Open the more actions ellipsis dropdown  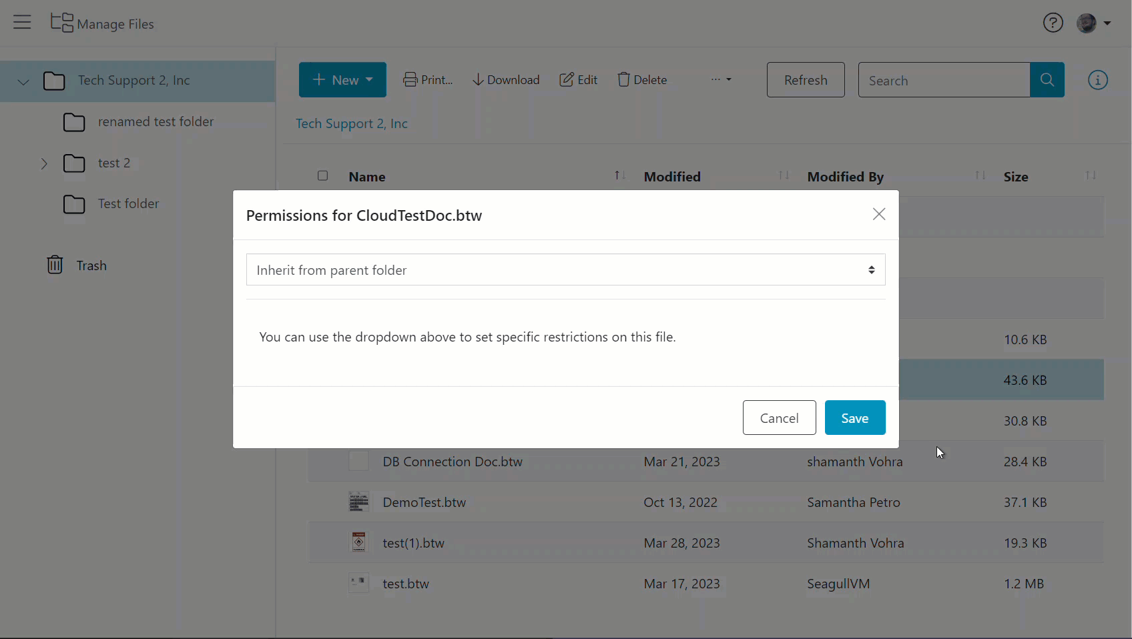click(721, 79)
